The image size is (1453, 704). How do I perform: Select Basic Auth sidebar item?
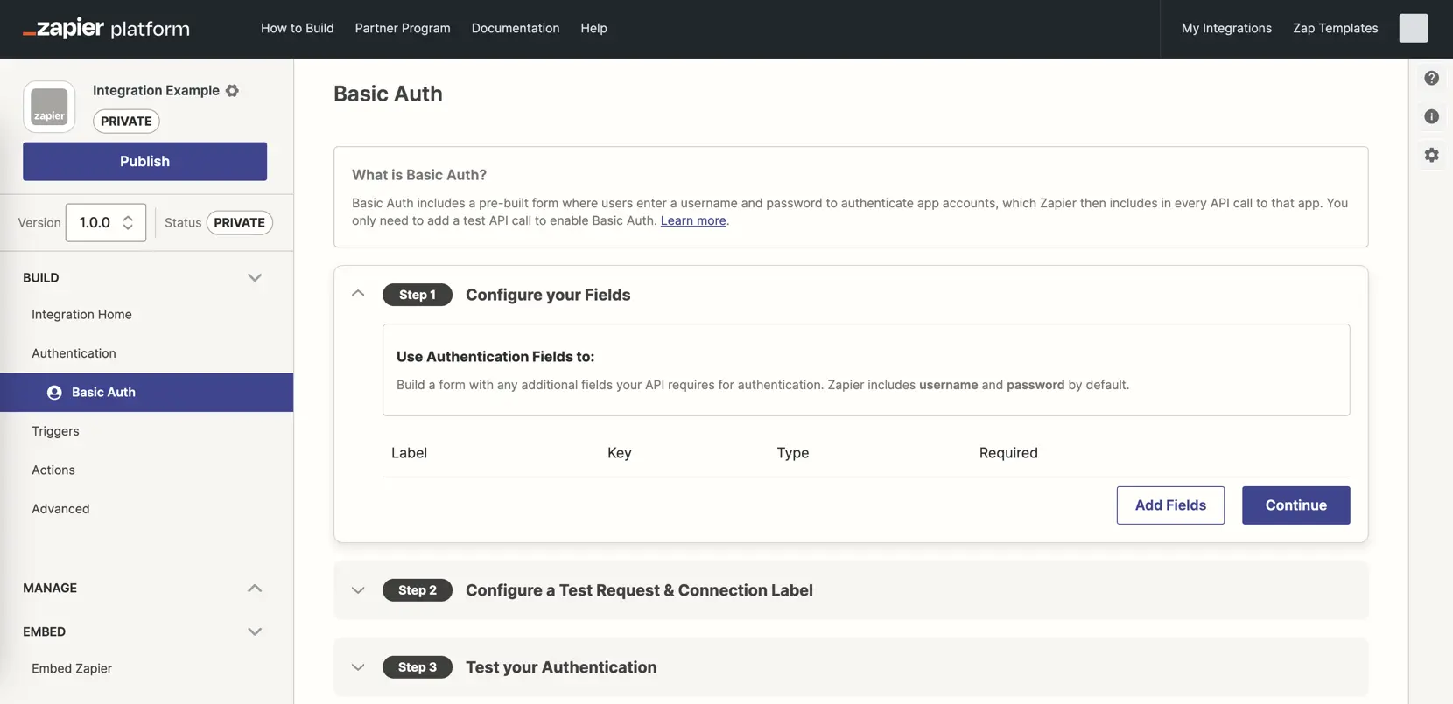[x=146, y=392]
